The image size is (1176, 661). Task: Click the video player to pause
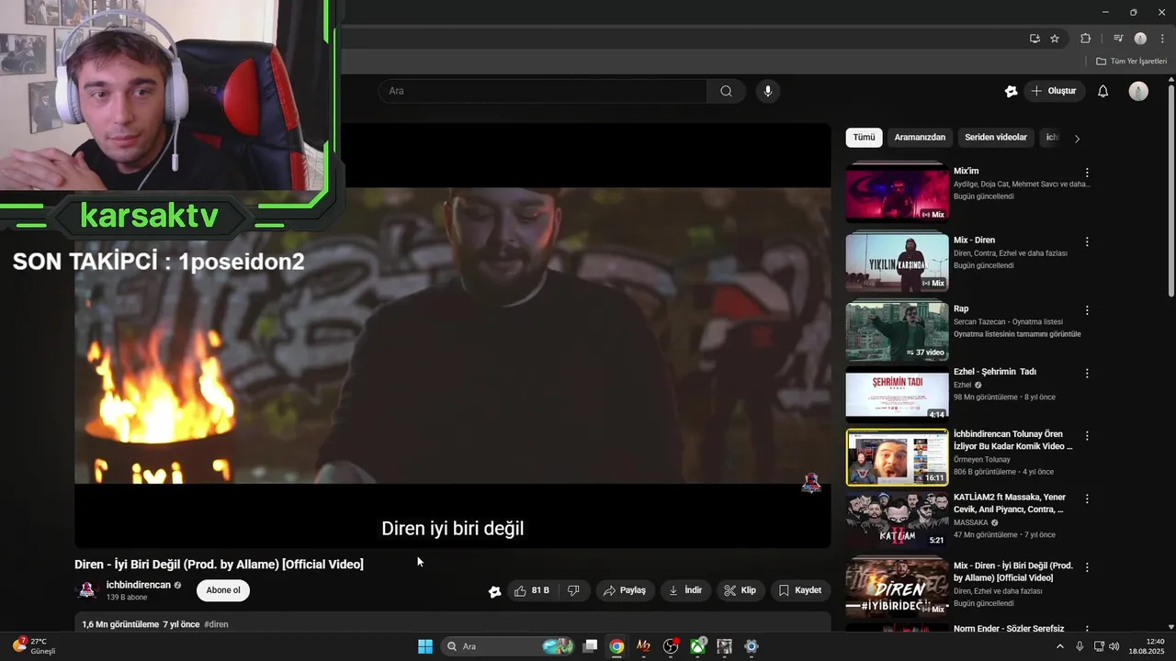point(452,335)
